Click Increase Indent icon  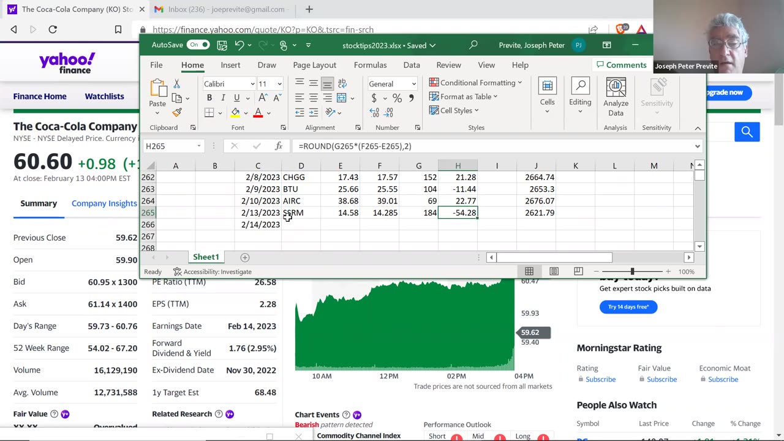(314, 113)
